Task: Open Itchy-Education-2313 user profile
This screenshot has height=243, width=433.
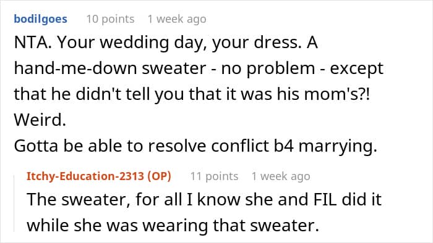Action: point(85,176)
